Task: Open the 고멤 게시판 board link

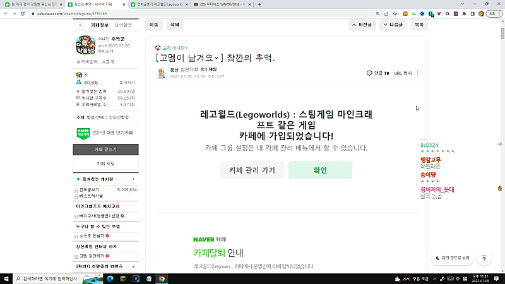Action: point(174,48)
